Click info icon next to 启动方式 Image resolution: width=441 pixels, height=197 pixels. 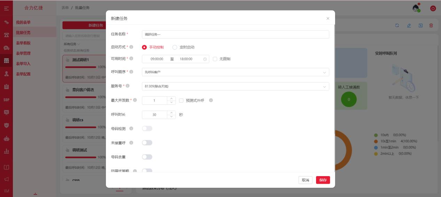[131, 47]
